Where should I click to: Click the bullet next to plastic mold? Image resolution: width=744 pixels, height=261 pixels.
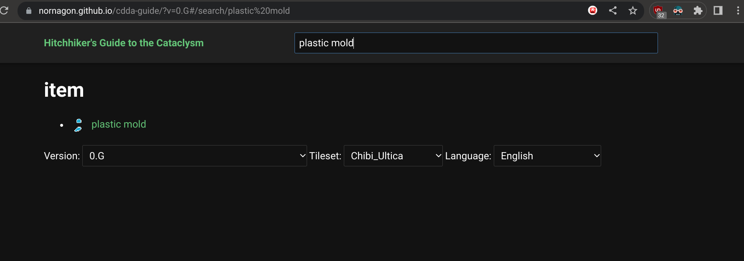pyautogui.click(x=62, y=125)
